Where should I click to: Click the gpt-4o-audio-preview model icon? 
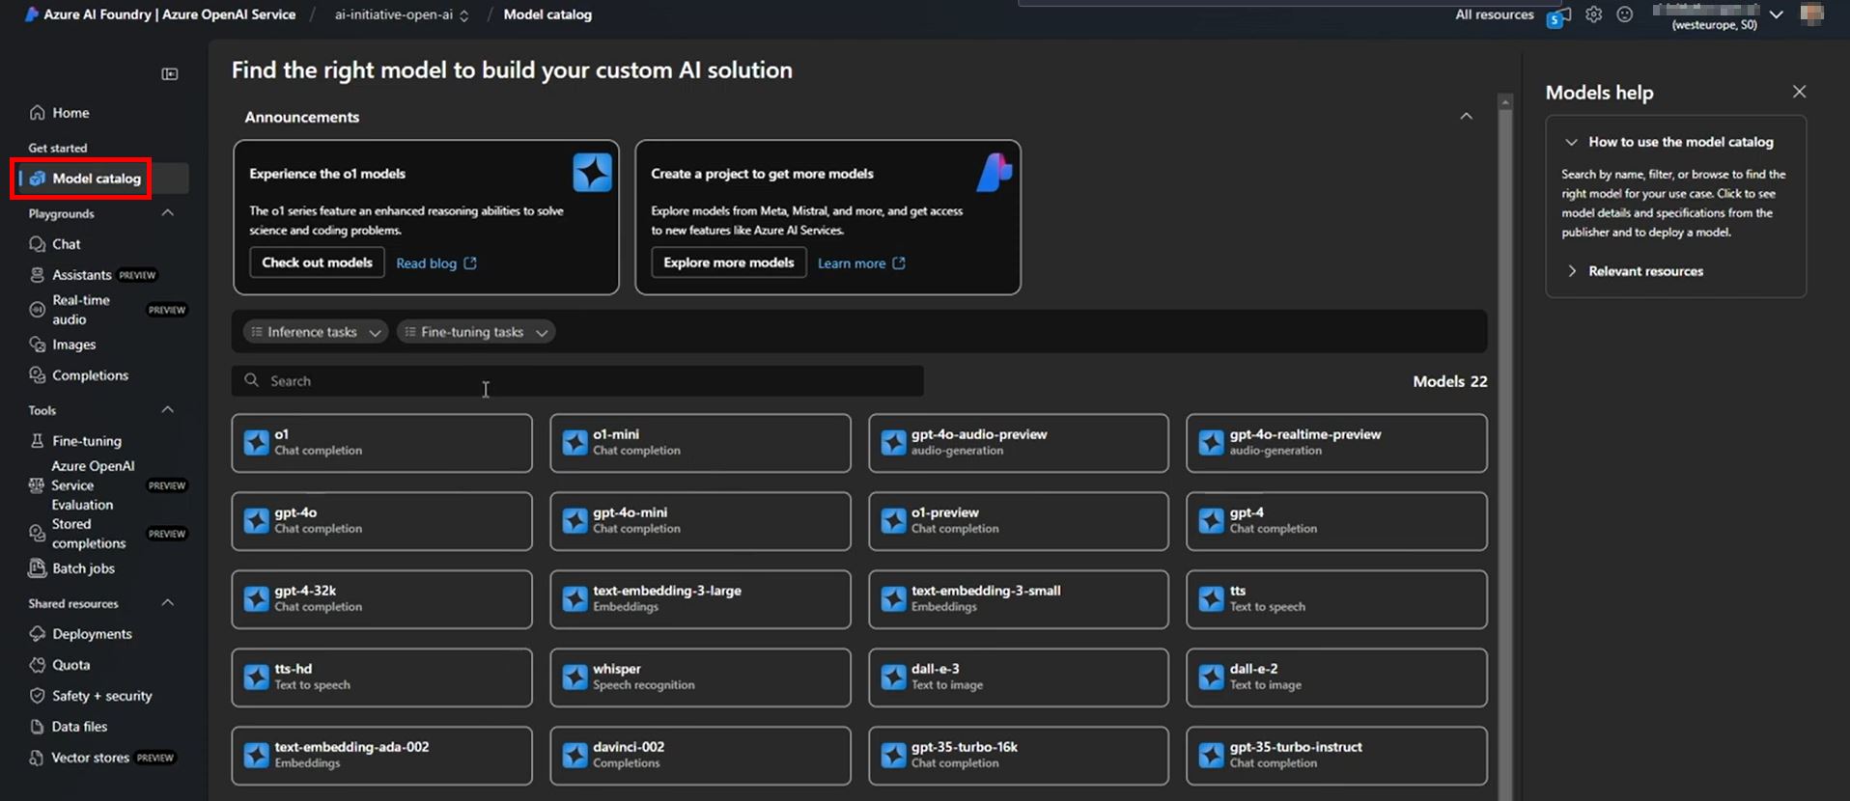point(894,443)
